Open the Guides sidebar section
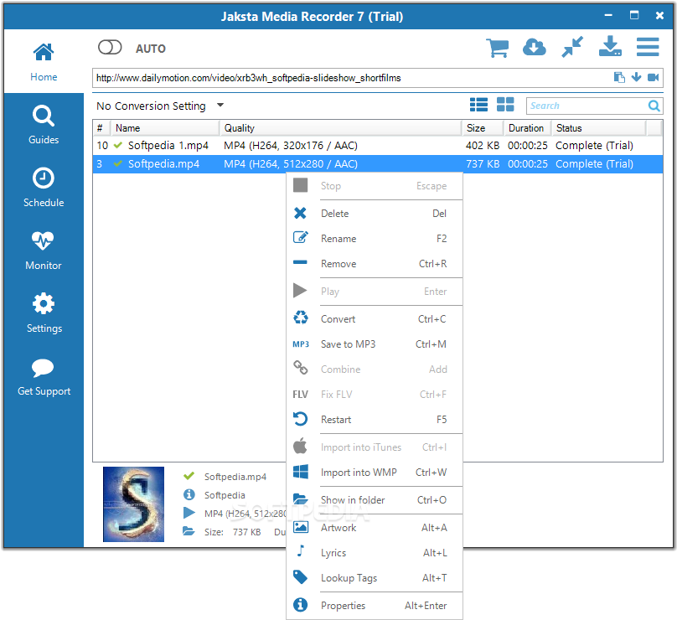The width and height of the screenshot is (677, 620). (x=44, y=124)
